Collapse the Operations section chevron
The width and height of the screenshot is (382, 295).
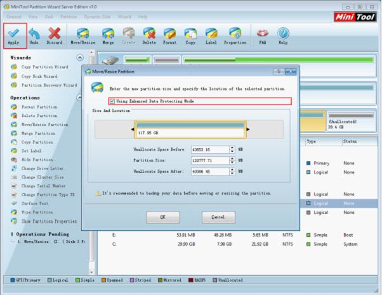(x=79, y=97)
